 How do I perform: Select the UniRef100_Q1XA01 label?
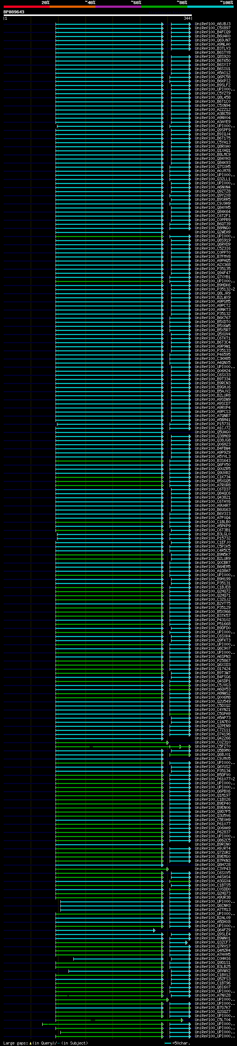point(213,150)
